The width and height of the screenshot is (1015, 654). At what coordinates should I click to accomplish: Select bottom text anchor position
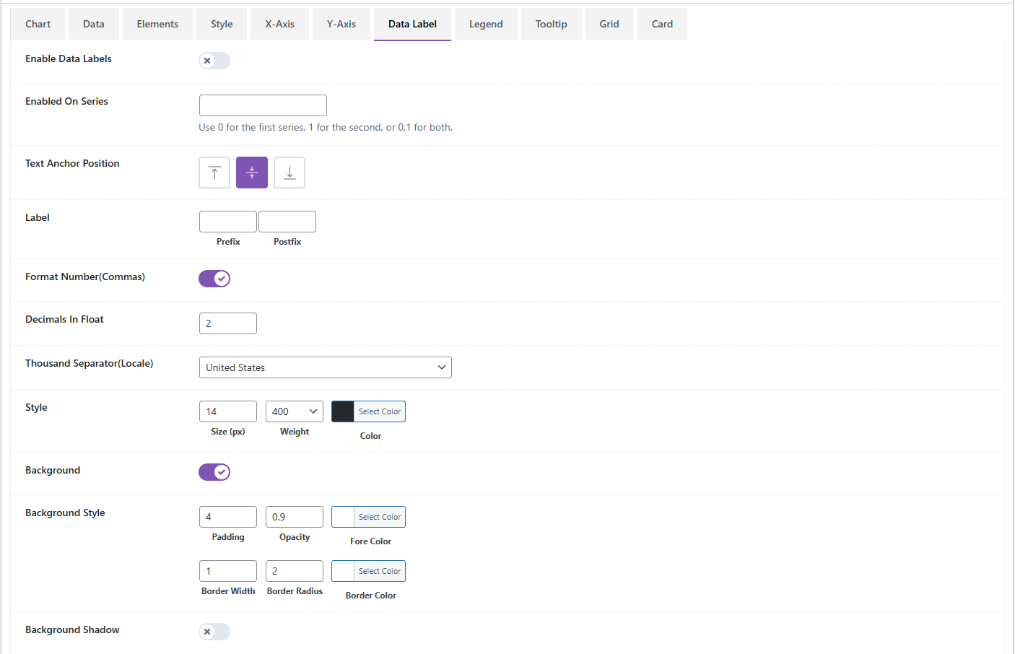pos(289,172)
